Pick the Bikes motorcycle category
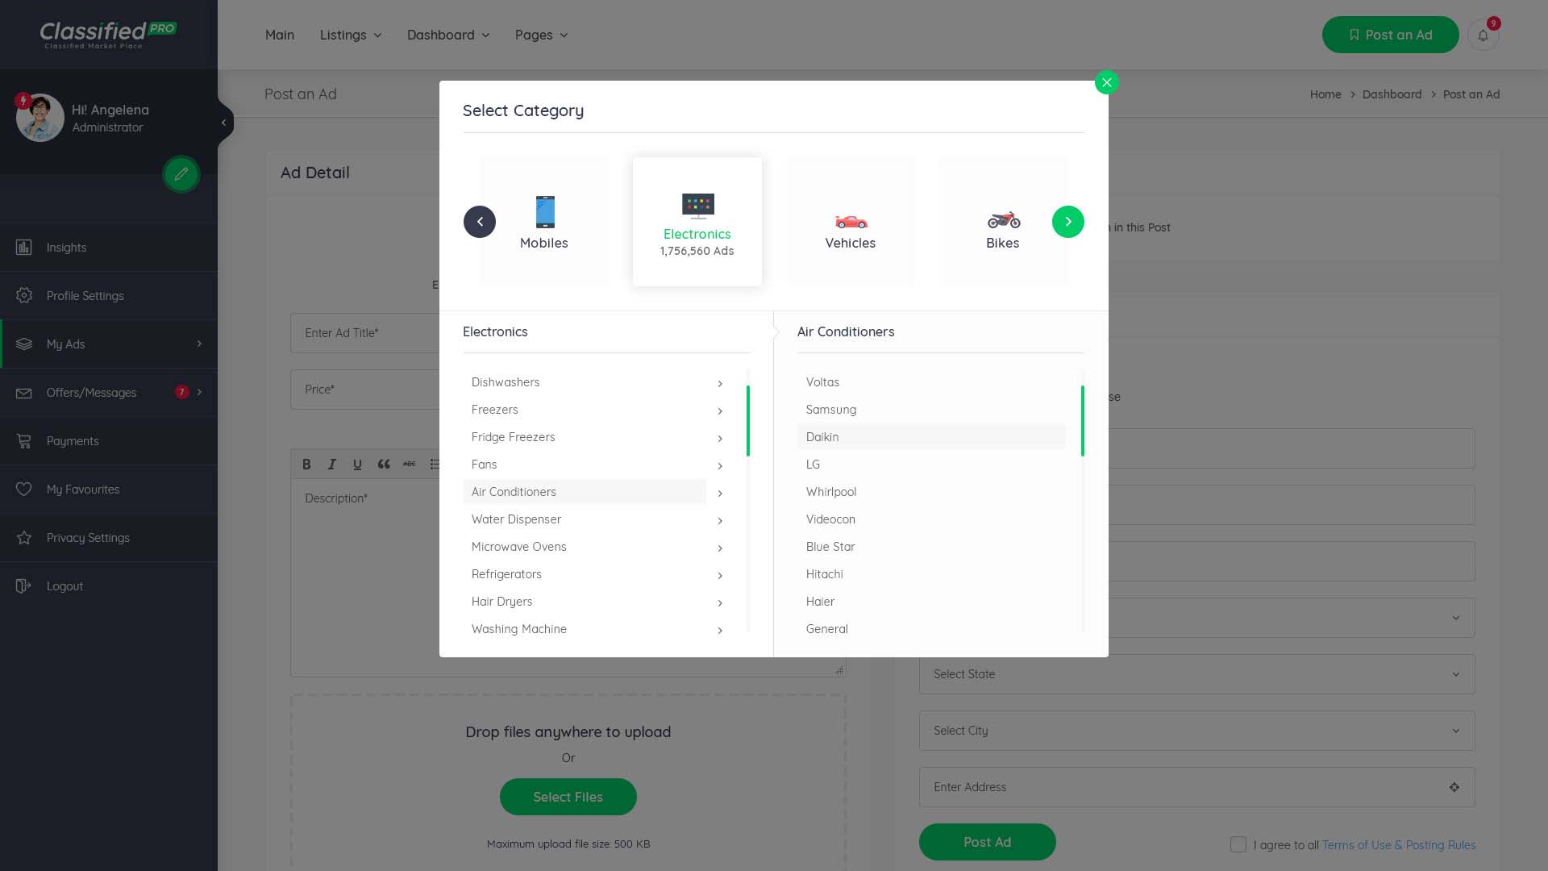This screenshot has width=1548, height=871. click(x=1003, y=220)
